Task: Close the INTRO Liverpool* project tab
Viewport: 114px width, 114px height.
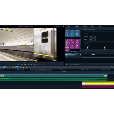Action: [x=30, y=70]
